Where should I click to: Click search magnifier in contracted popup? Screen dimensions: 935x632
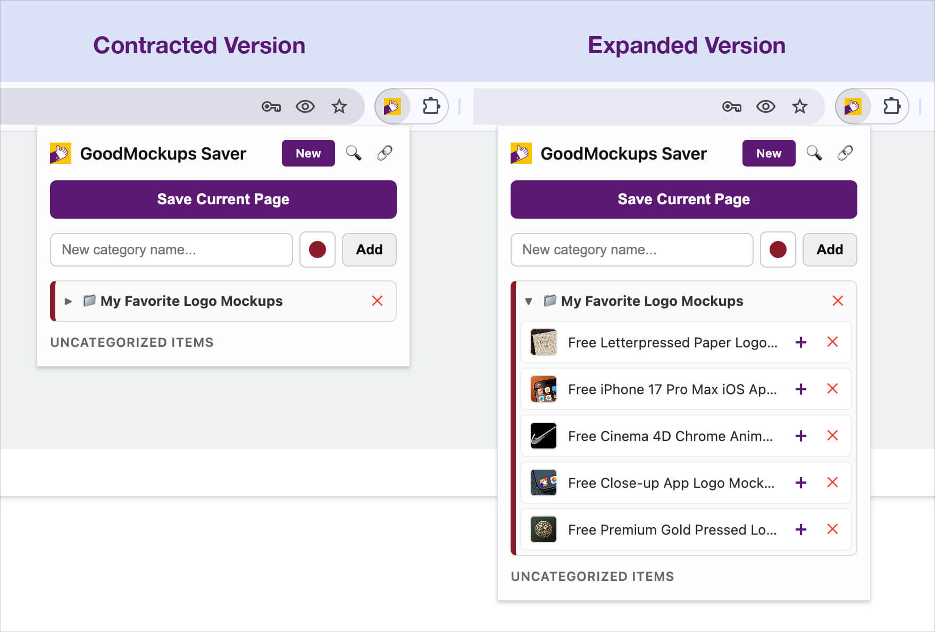354,153
